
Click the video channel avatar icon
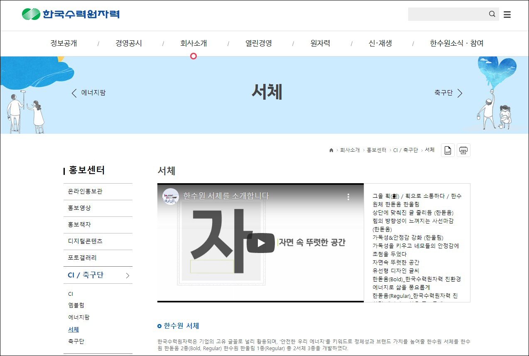(x=170, y=196)
